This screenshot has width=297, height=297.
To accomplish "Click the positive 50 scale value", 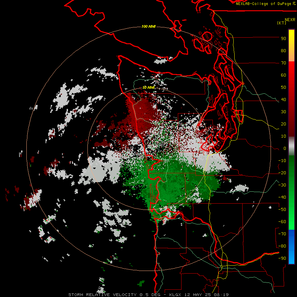I will pos(283,87).
